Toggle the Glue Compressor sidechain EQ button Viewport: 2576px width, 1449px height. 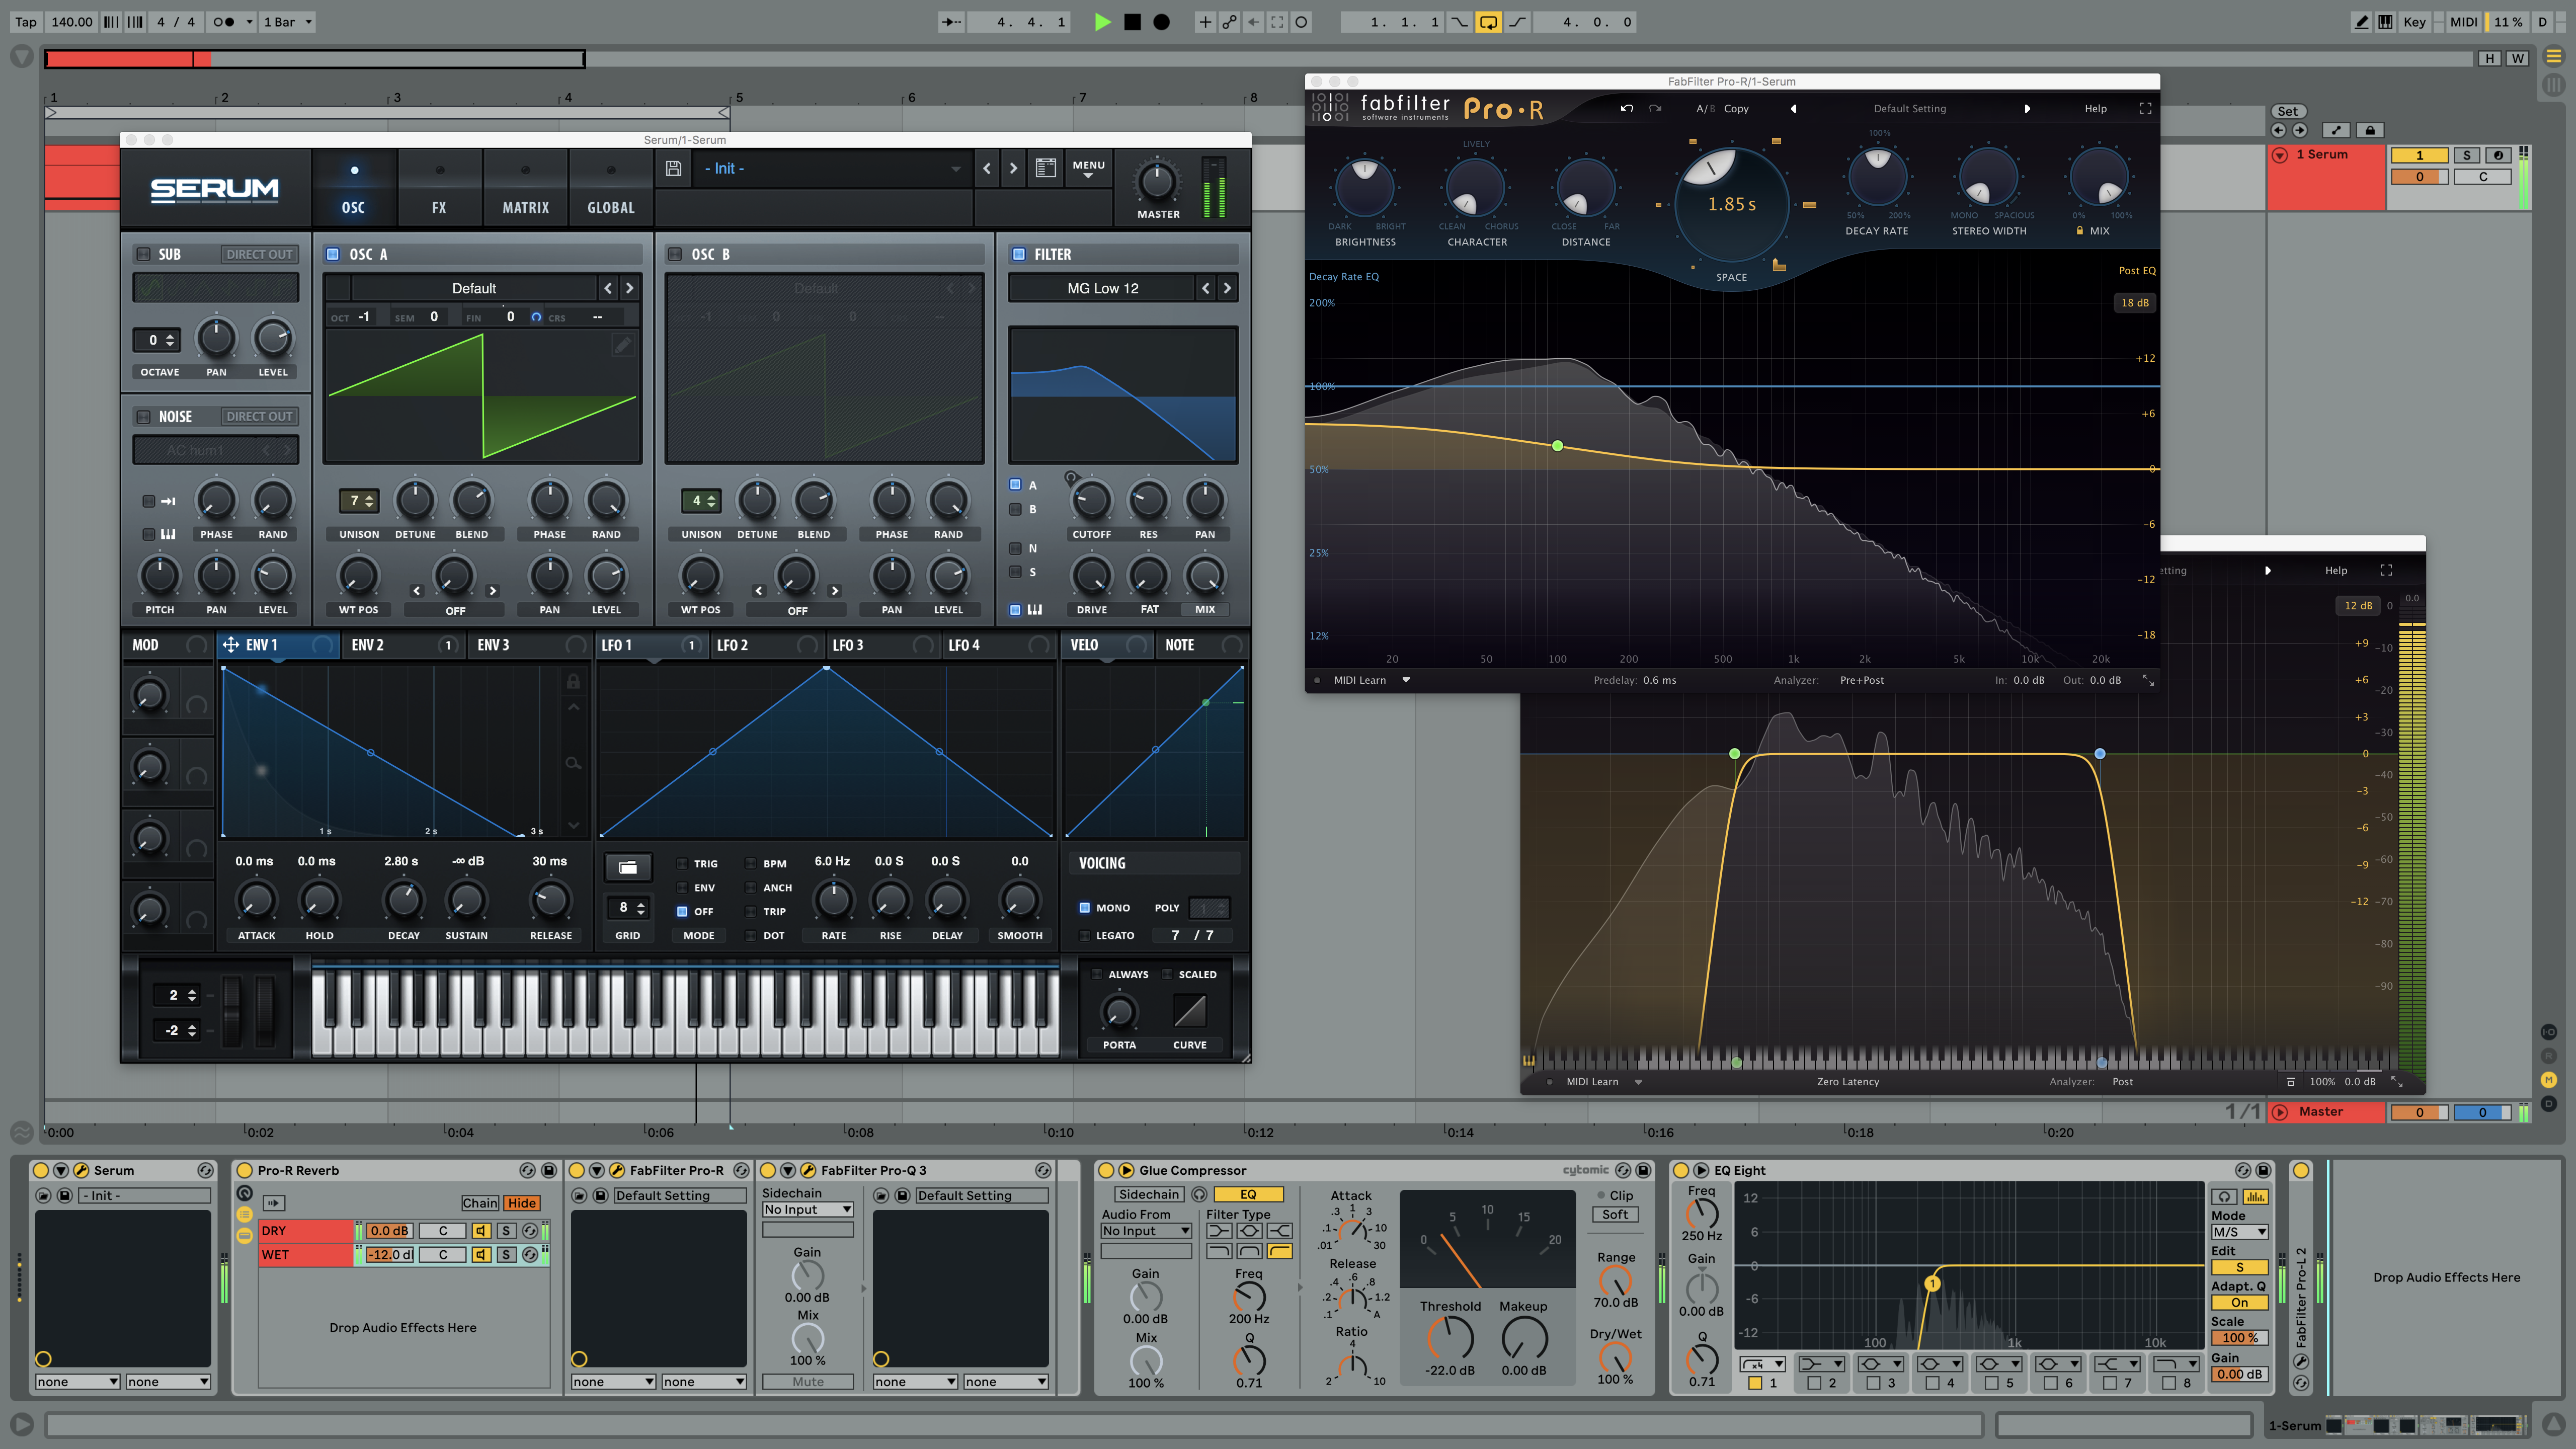click(x=1248, y=1194)
